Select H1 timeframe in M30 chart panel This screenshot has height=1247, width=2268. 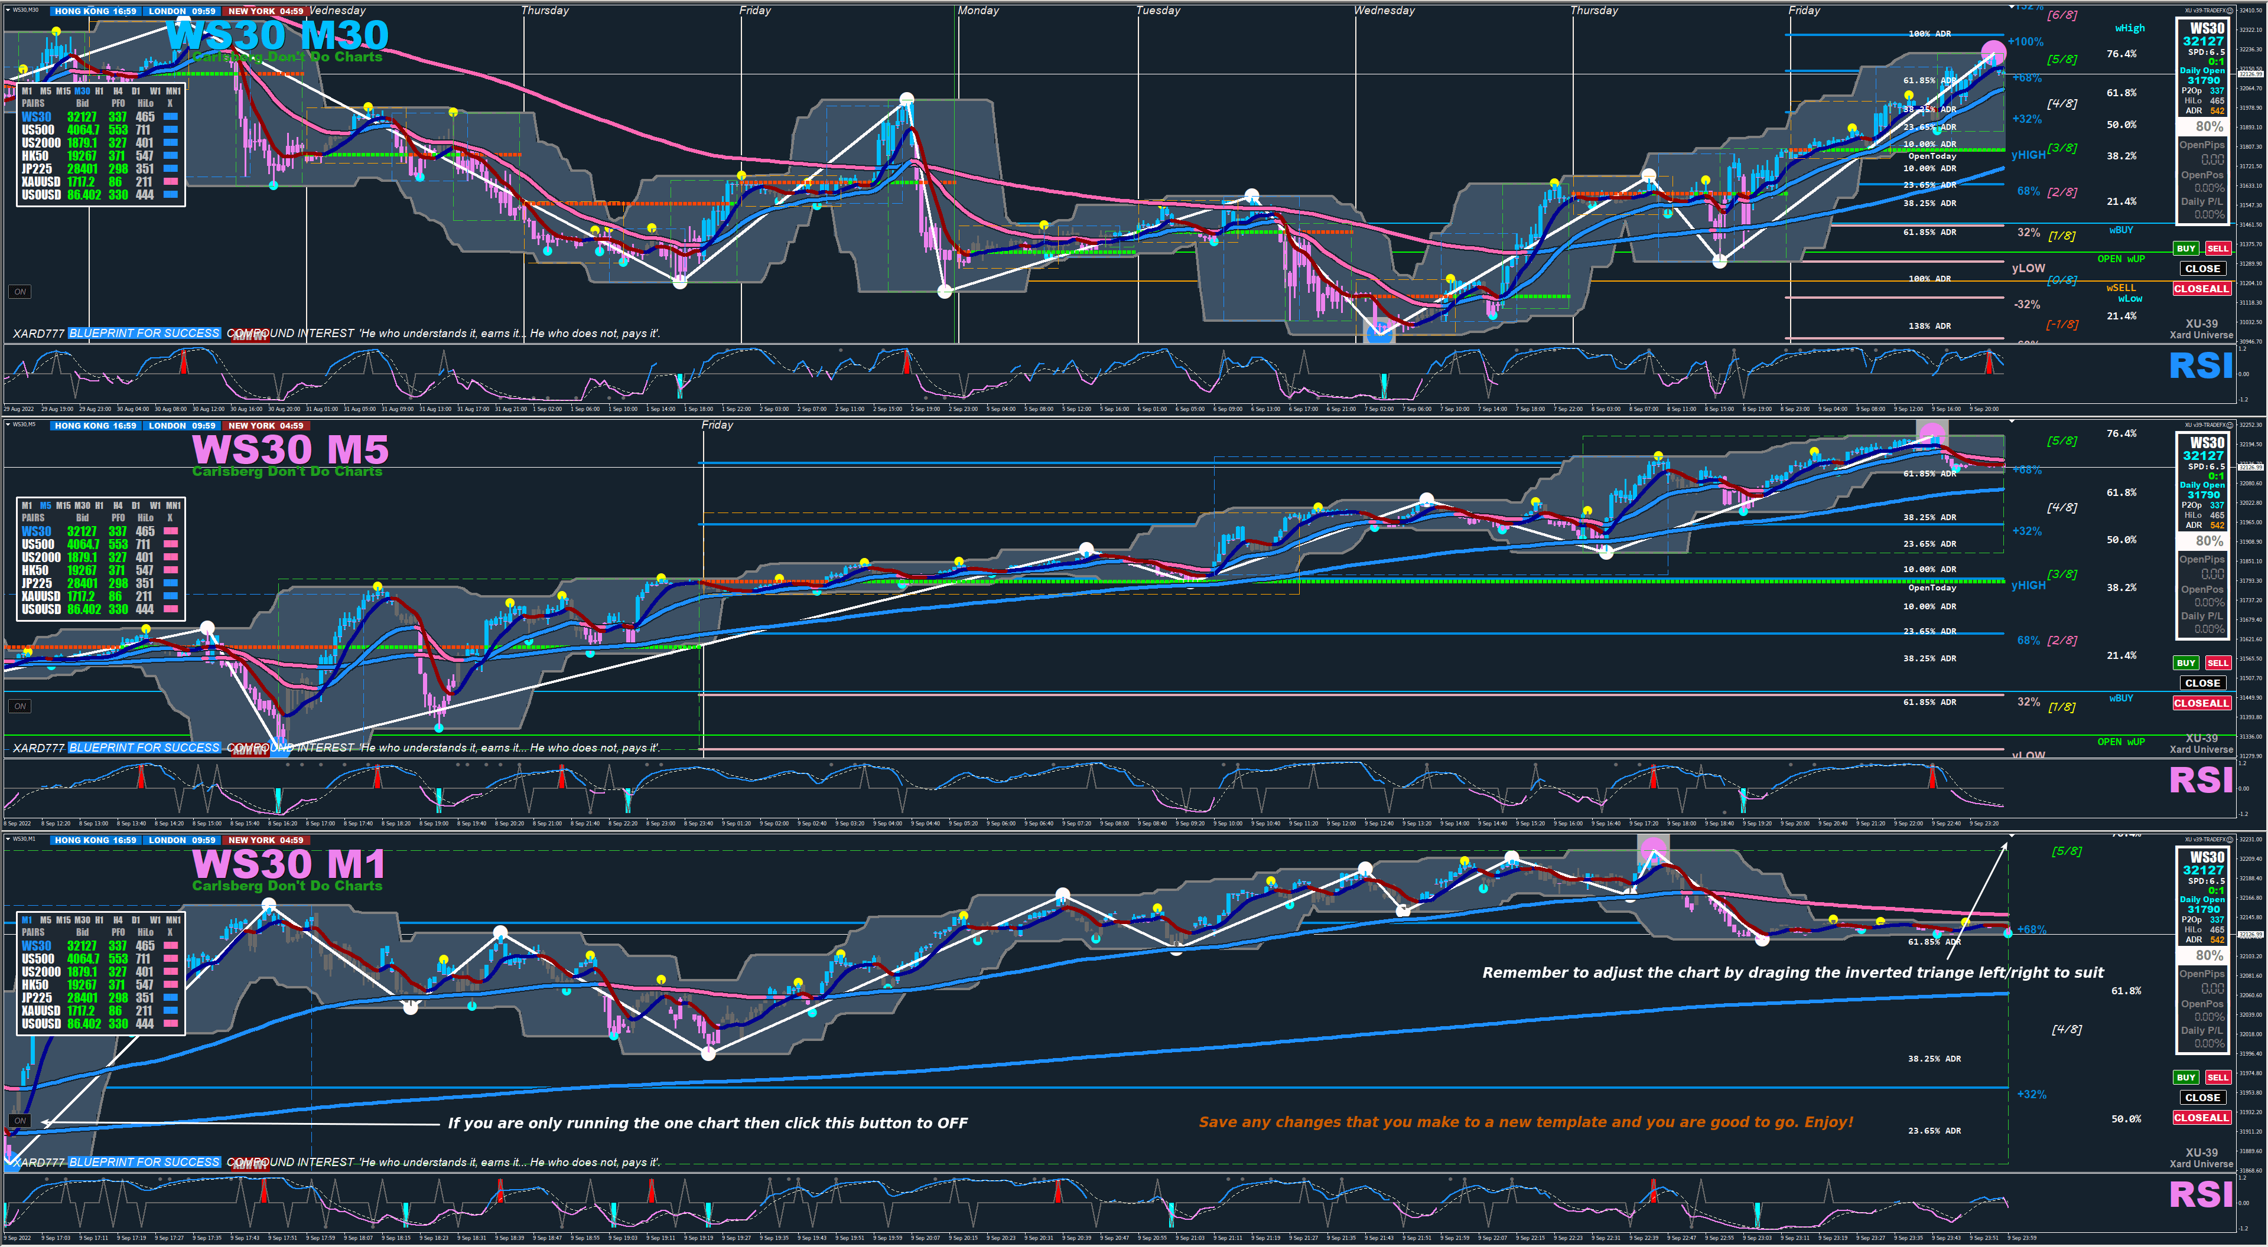click(99, 91)
